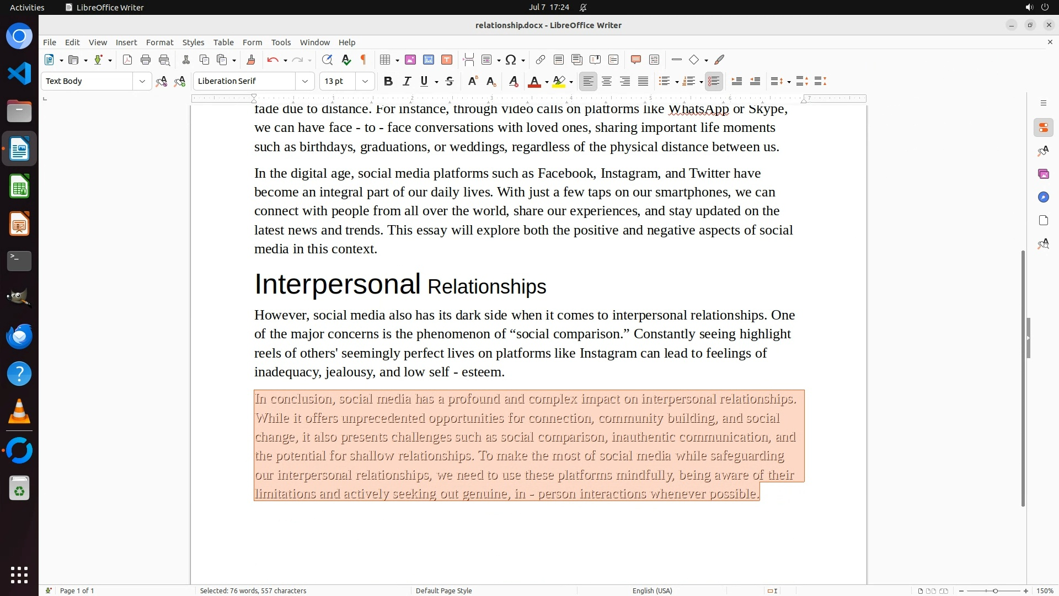The width and height of the screenshot is (1059, 596).
Task: Click the zoom slider in status bar
Action: click(x=995, y=591)
